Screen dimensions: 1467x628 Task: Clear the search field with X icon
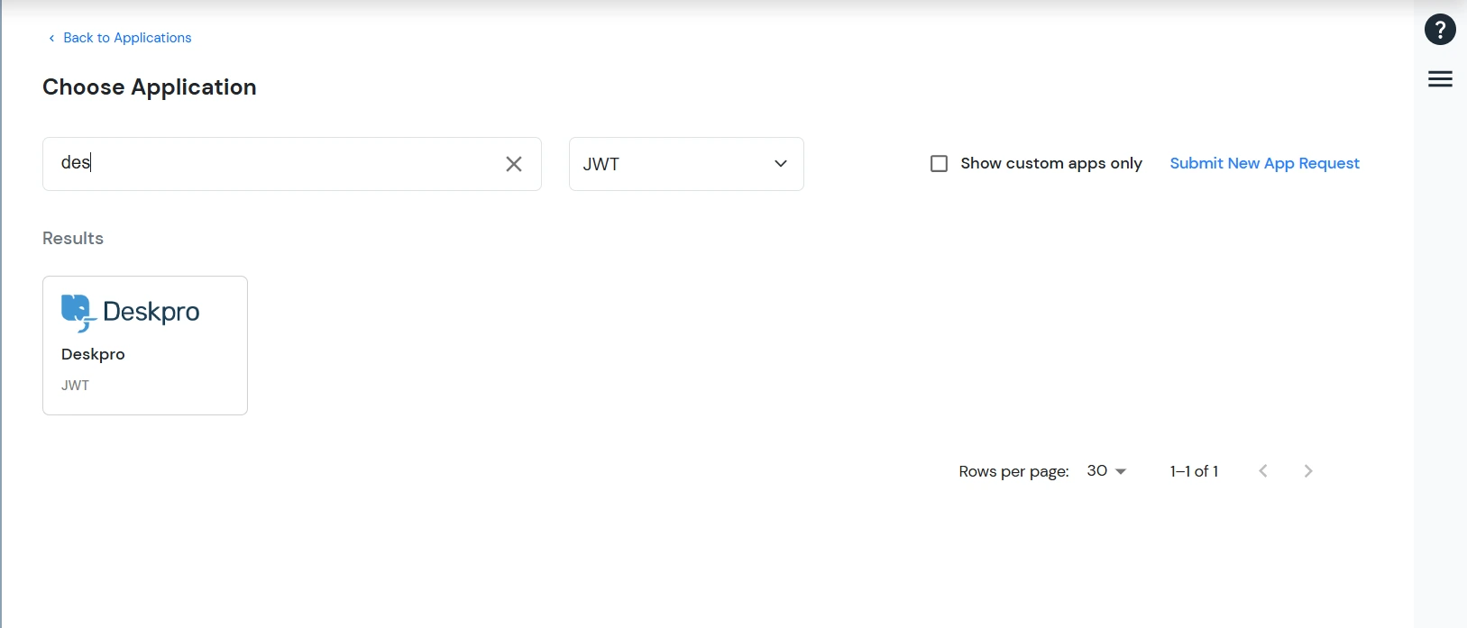pos(514,164)
